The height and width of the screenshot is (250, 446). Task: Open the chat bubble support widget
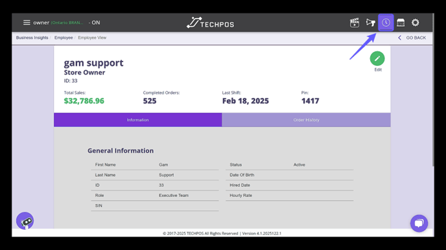[x=419, y=223]
